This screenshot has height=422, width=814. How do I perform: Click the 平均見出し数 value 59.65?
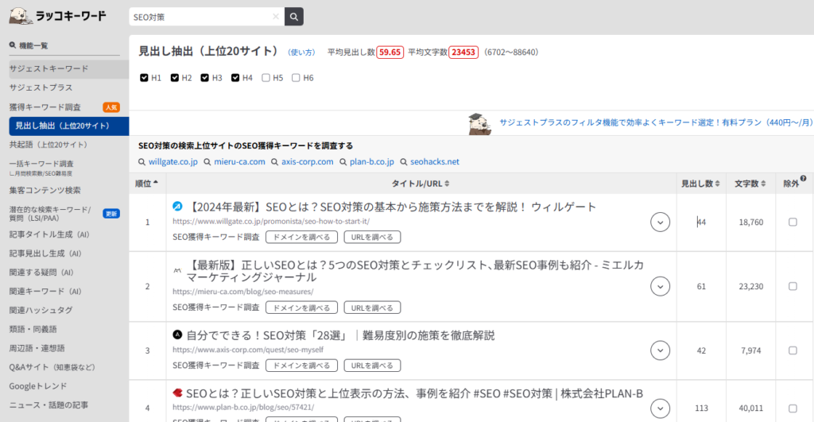tap(390, 52)
